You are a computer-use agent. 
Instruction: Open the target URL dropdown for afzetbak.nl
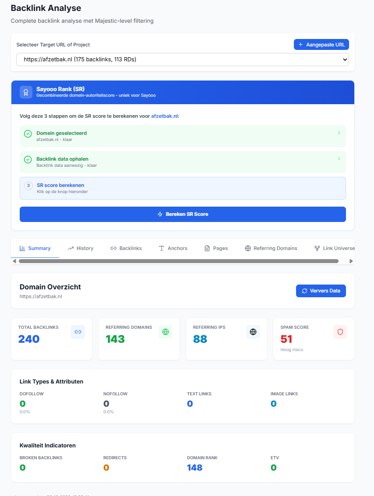[x=183, y=60]
